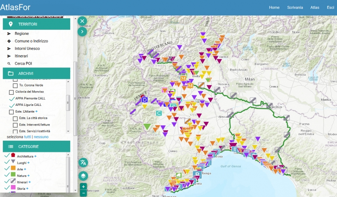Open the map layers selector button

pos(83,176)
